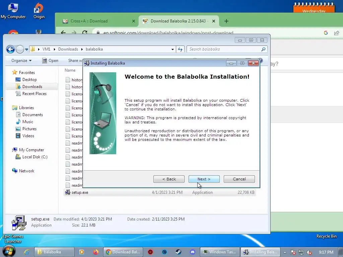Switch to Installing Balabolka taskbar button
This screenshot has height=257, width=343.
261,252
